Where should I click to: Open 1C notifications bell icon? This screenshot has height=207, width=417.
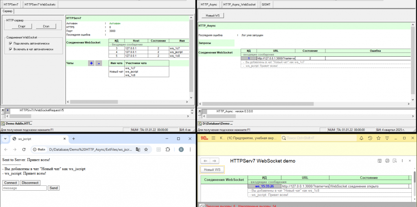tap(362, 138)
